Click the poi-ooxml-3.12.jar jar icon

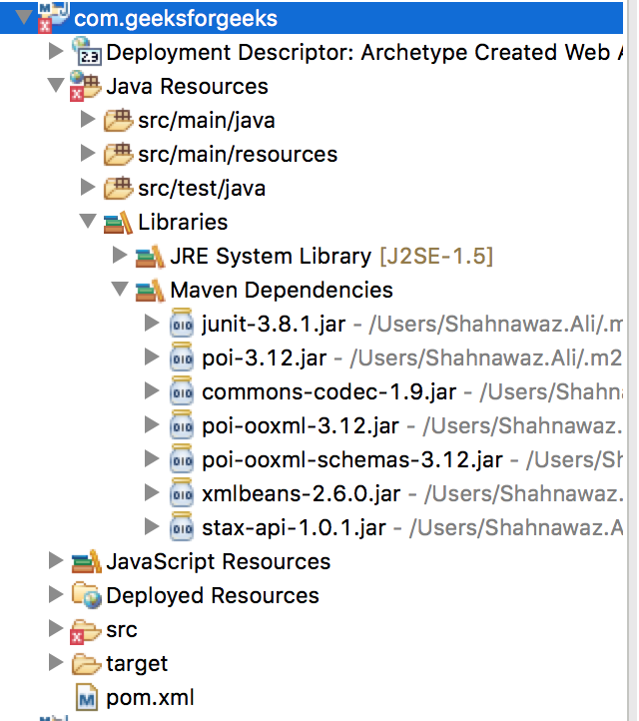click(182, 424)
